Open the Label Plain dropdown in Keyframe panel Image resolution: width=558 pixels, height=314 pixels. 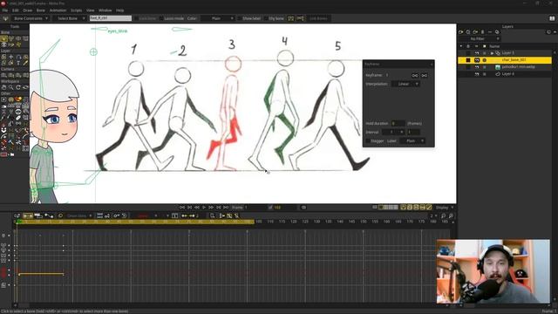(412, 141)
